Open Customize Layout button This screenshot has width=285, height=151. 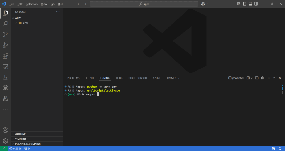[239, 4]
